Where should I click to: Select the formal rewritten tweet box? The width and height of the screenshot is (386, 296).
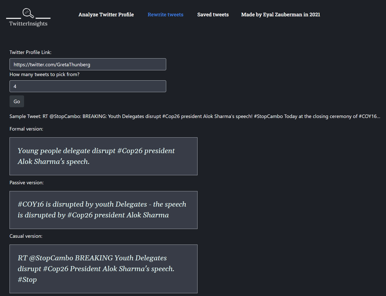coord(103,156)
